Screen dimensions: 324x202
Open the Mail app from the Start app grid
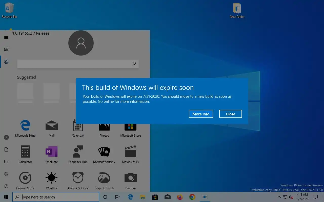(x=52, y=128)
